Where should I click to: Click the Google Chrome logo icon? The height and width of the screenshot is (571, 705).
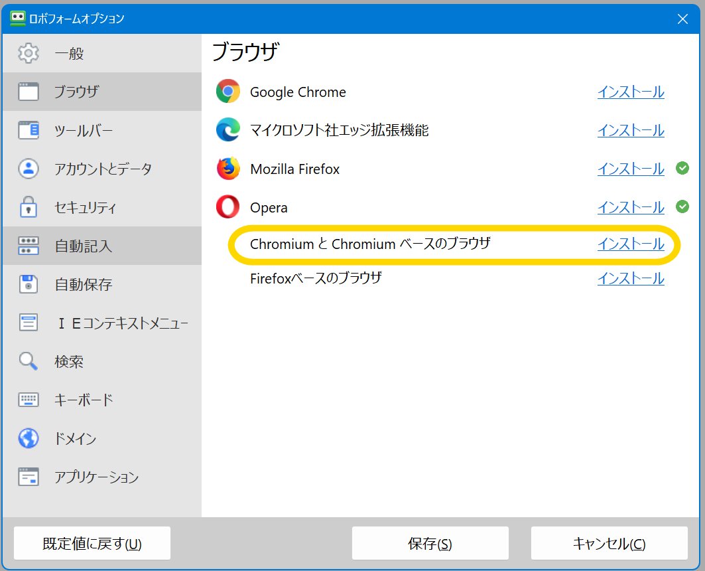coord(228,92)
